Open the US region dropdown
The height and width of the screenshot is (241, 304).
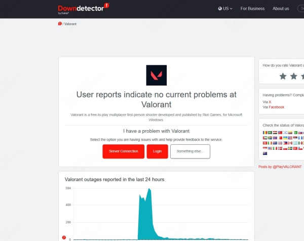(x=225, y=9)
